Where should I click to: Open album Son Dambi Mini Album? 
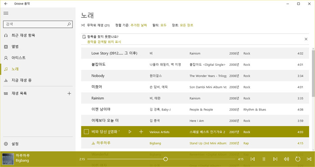click(x=208, y=87)
